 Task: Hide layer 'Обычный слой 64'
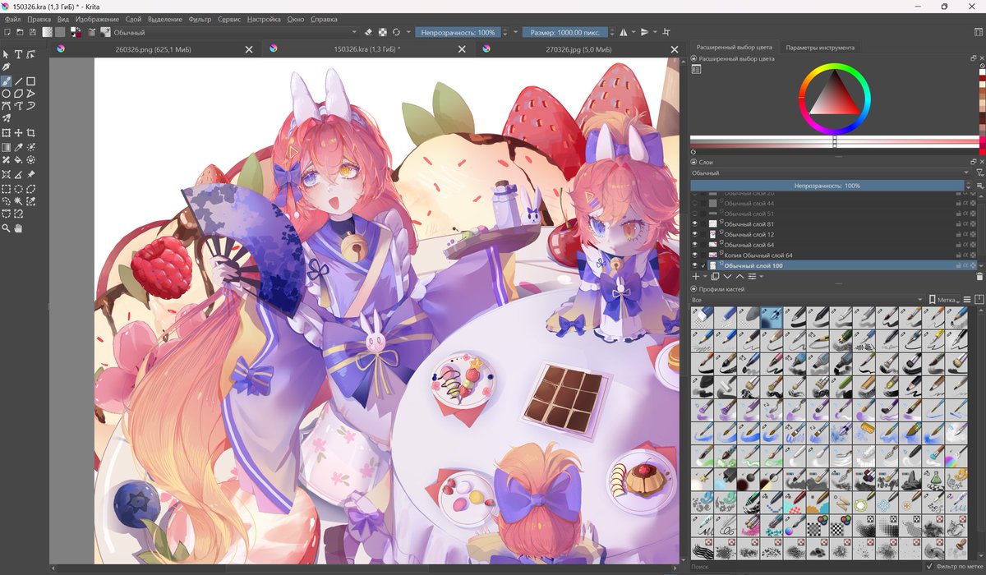(x=694, y=245)
